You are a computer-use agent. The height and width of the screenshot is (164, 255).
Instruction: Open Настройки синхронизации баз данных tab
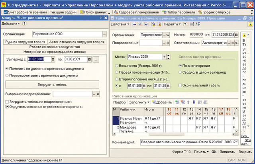coord(55,52)
